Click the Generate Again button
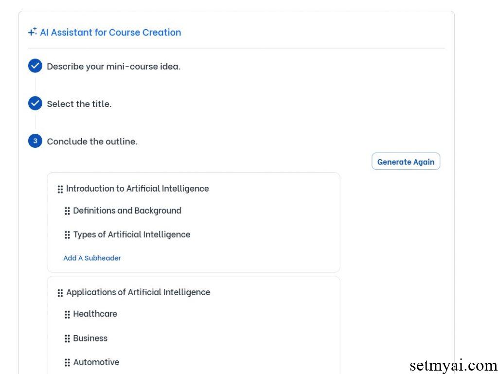498x374 pixels. tap(406, 161)
